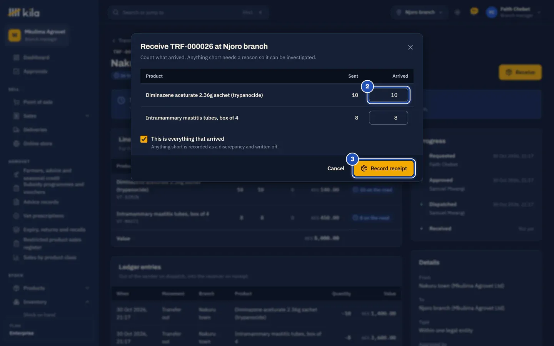Focus the Arrived field for Intramammary mastitis tubes
The width and height of the screenshot is (554, 346).
coord(389,118)
